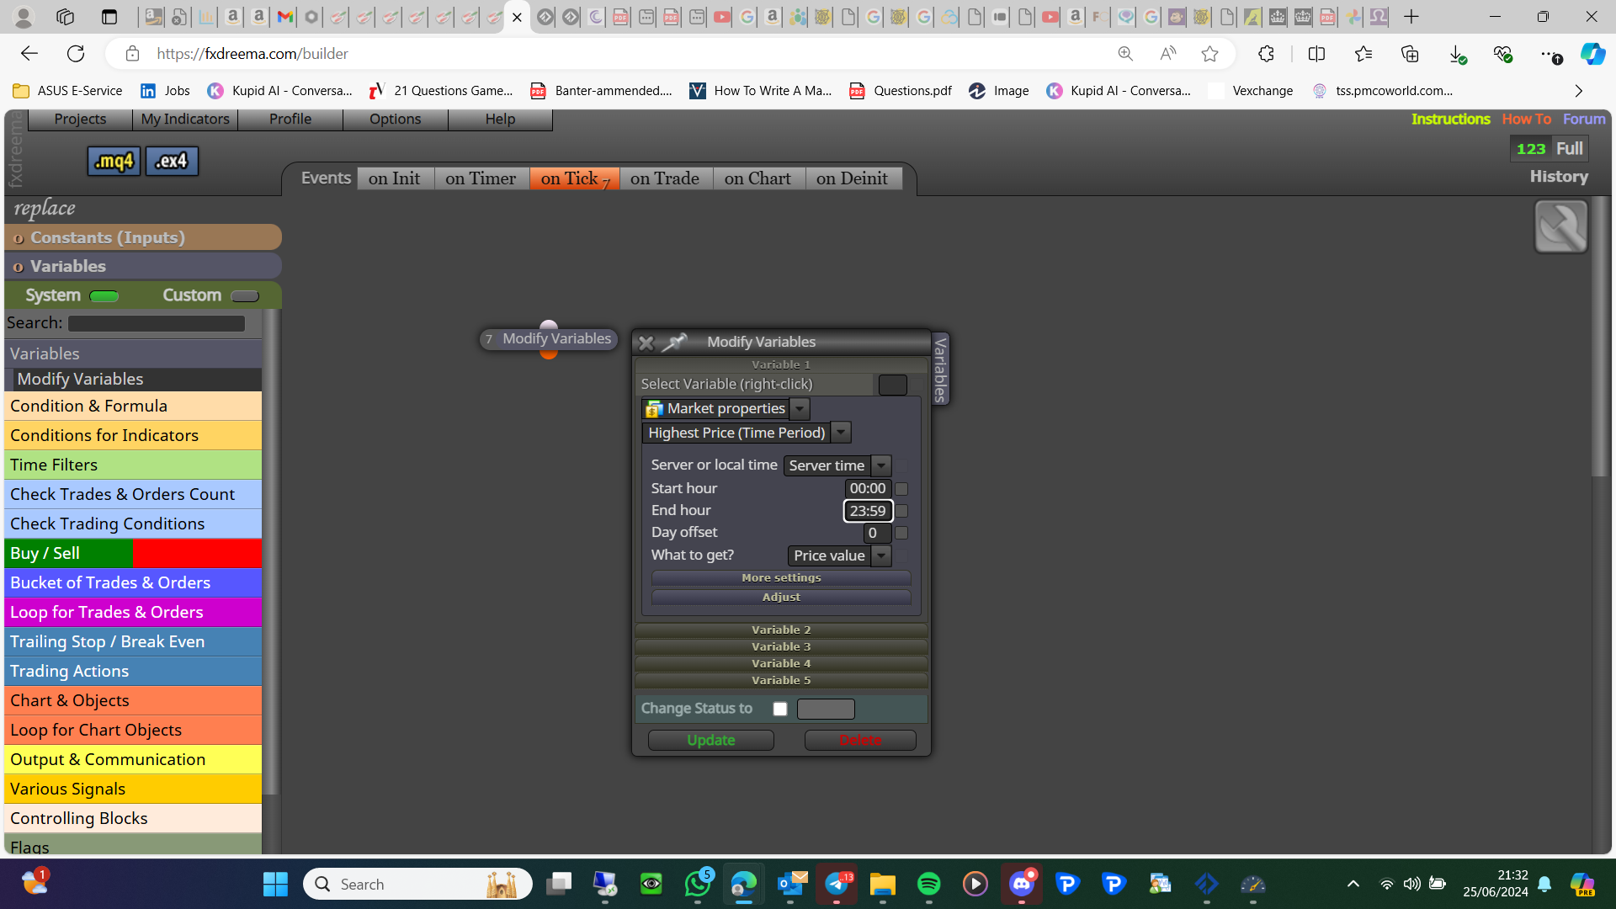Open WhatsApp from the taskbar
The image size is (1616, 909).
point(698,884)
